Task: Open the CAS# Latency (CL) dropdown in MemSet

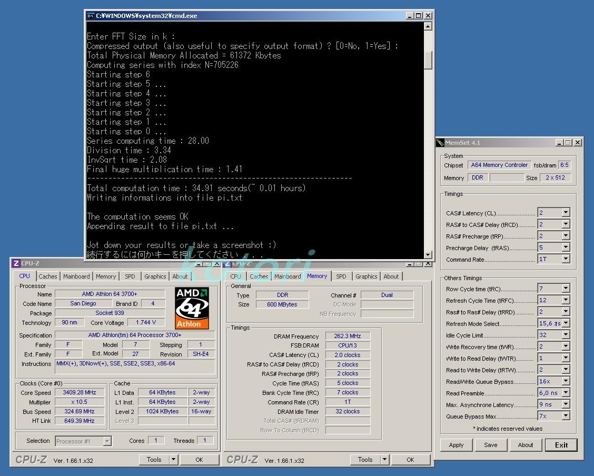Action: point(566,213)
